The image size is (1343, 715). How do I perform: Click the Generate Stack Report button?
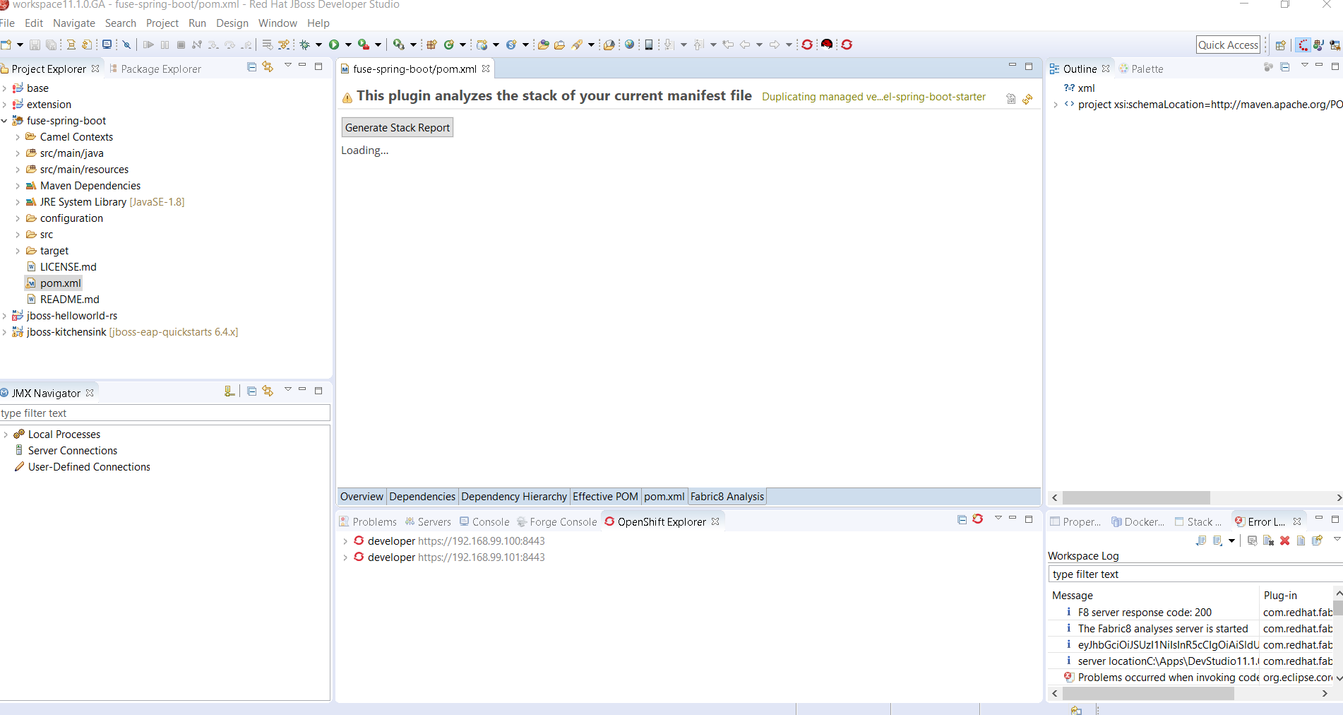pyautogui.click(x=398, y=128)
